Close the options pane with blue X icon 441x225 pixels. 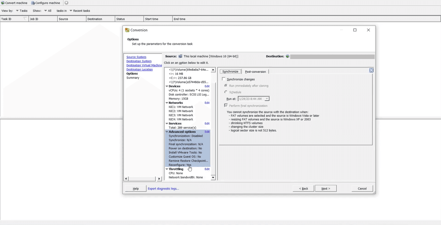[x=371, y=70]
